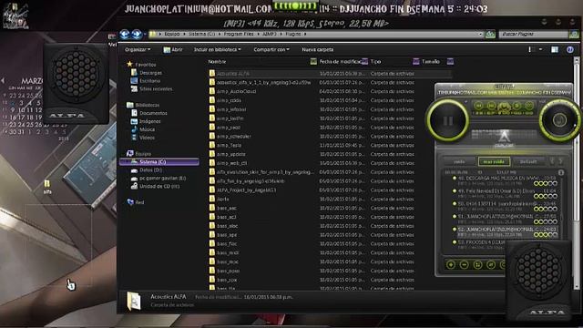Create a folder with Nueva carpeta
Image resolution: width=583 pixels, height=328 pixels.
click(x=318, y=49)
